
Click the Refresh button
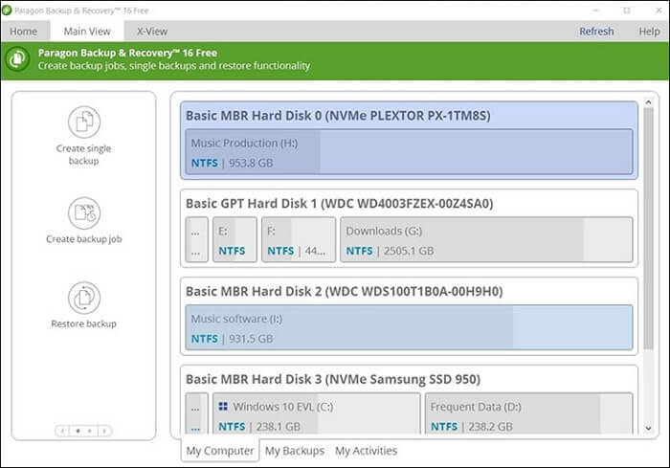pos(596,31)
